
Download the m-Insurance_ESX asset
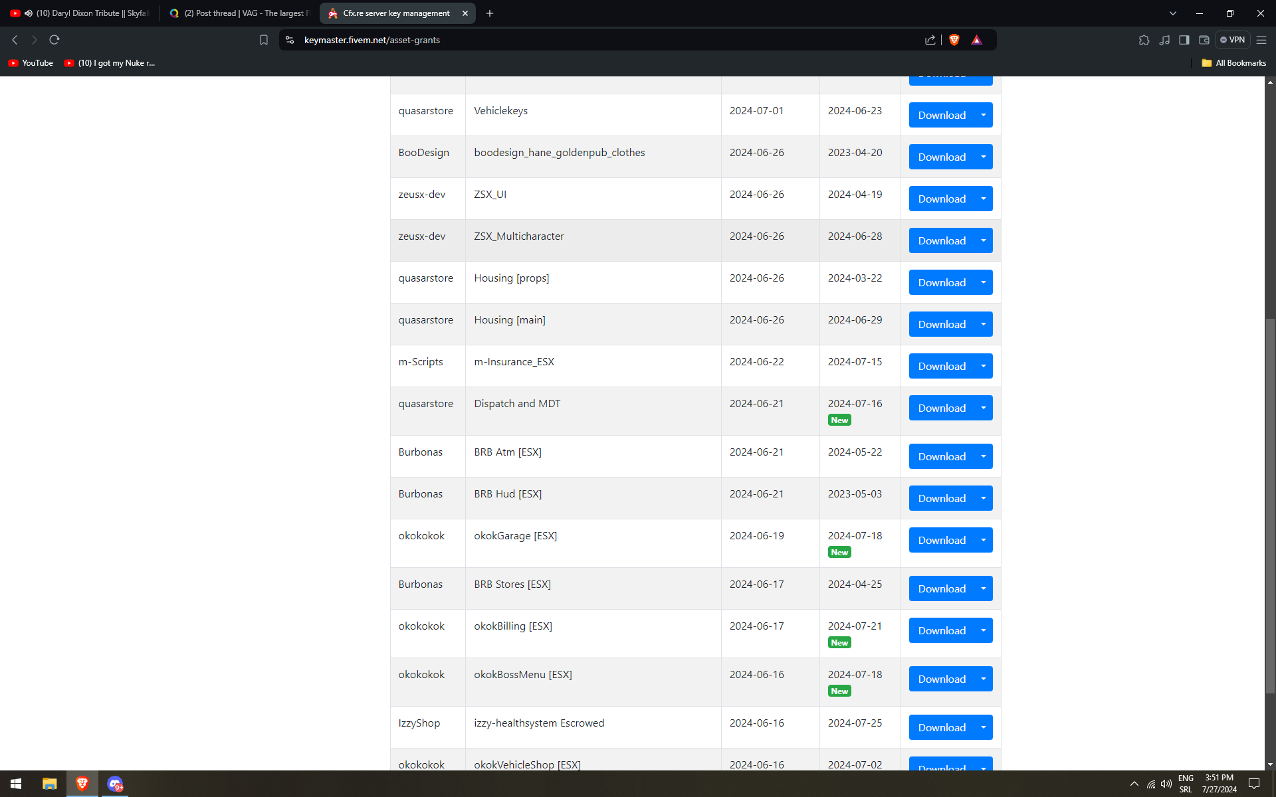pyautogui.click(x=942, y=366)
